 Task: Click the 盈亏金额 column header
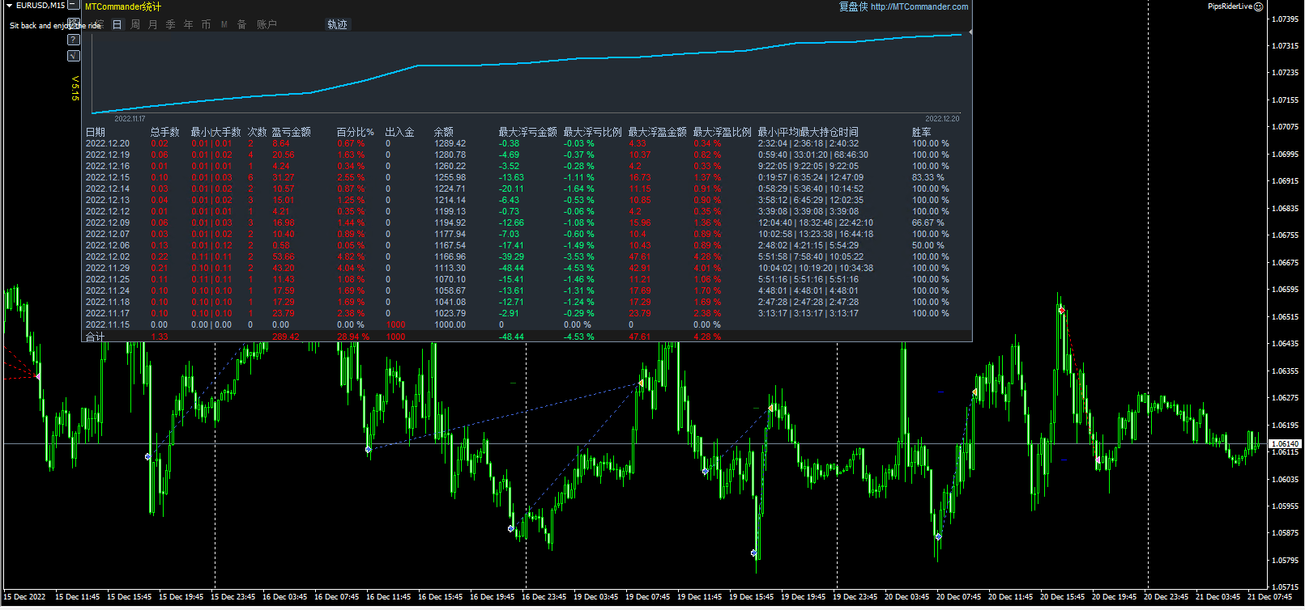coord(291,132)
